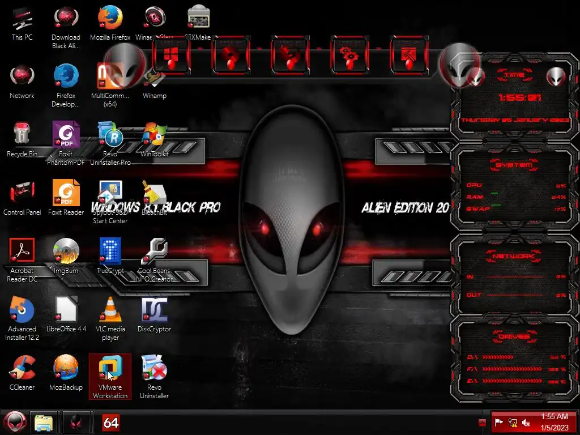Select the Spybot-S&D Start Center icon
Viewport: 580px width, 435px height.
(x=110, y=202)
